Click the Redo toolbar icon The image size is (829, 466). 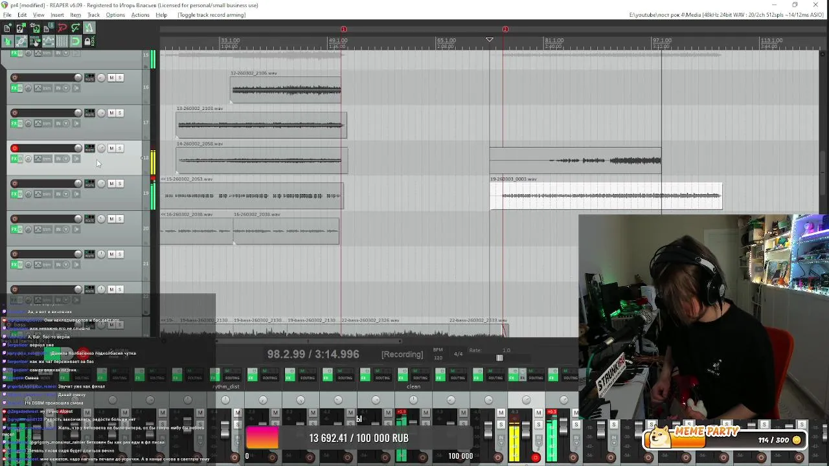tap(76, 28)
